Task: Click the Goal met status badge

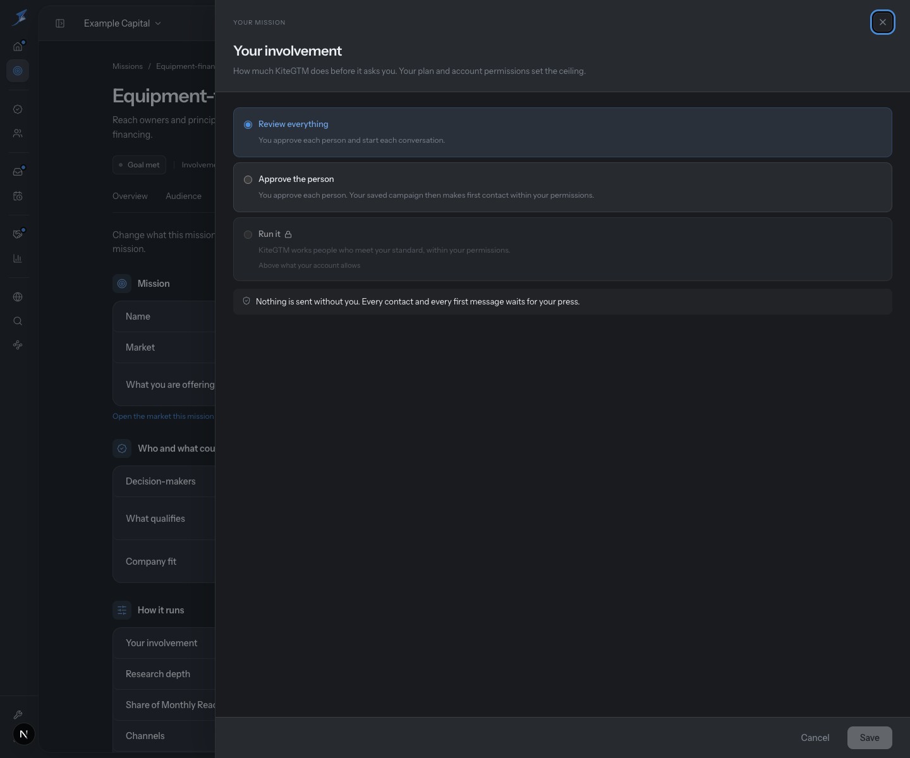Action: (139, 165)
